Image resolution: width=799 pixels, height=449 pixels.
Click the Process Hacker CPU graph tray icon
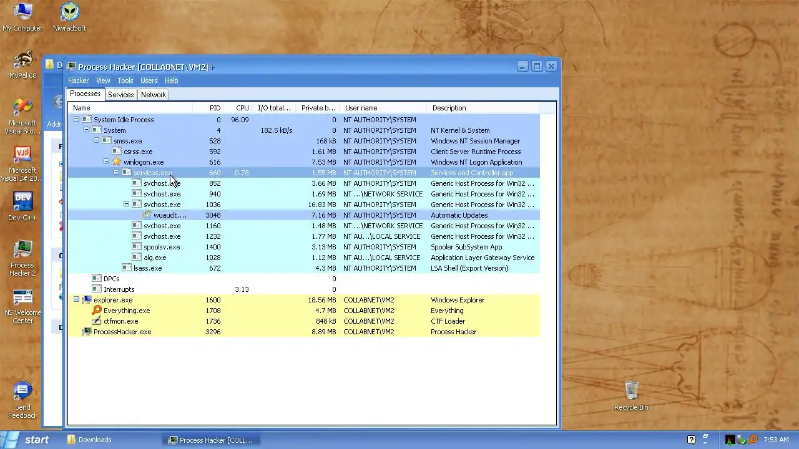pos(730,440)
